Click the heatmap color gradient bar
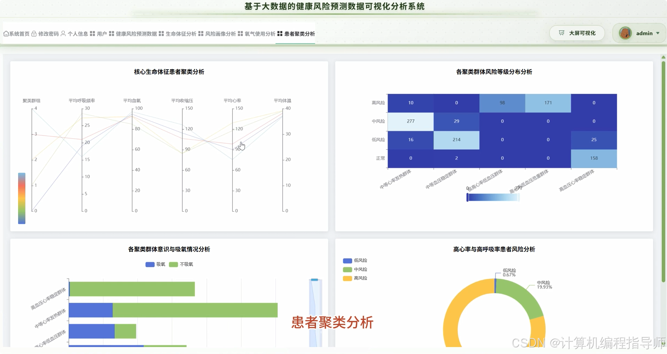Viewport: 667px width, 354px height. point(493,197)
